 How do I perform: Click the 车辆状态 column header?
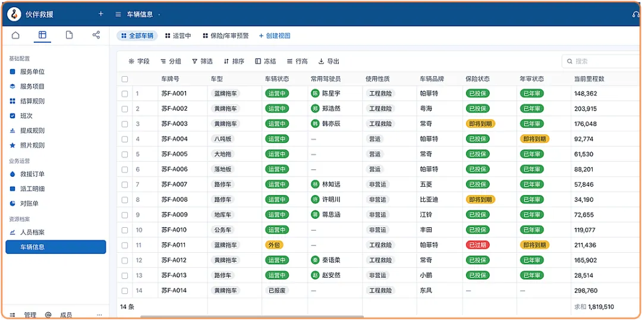(x=277, y=79)
